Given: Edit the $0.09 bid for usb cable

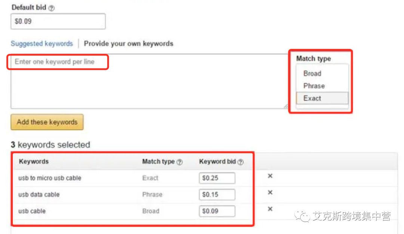Looking at the screenshot, I should 217,211.
